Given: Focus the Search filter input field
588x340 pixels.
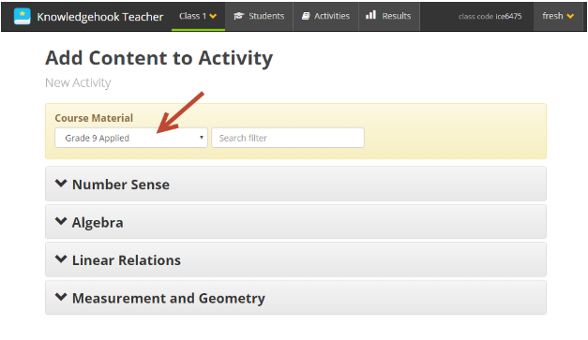Looking at the screenshot, I should point(288,138).
